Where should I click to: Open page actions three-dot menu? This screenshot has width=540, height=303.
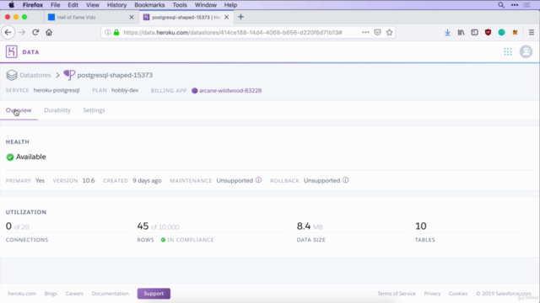point(365,32)
